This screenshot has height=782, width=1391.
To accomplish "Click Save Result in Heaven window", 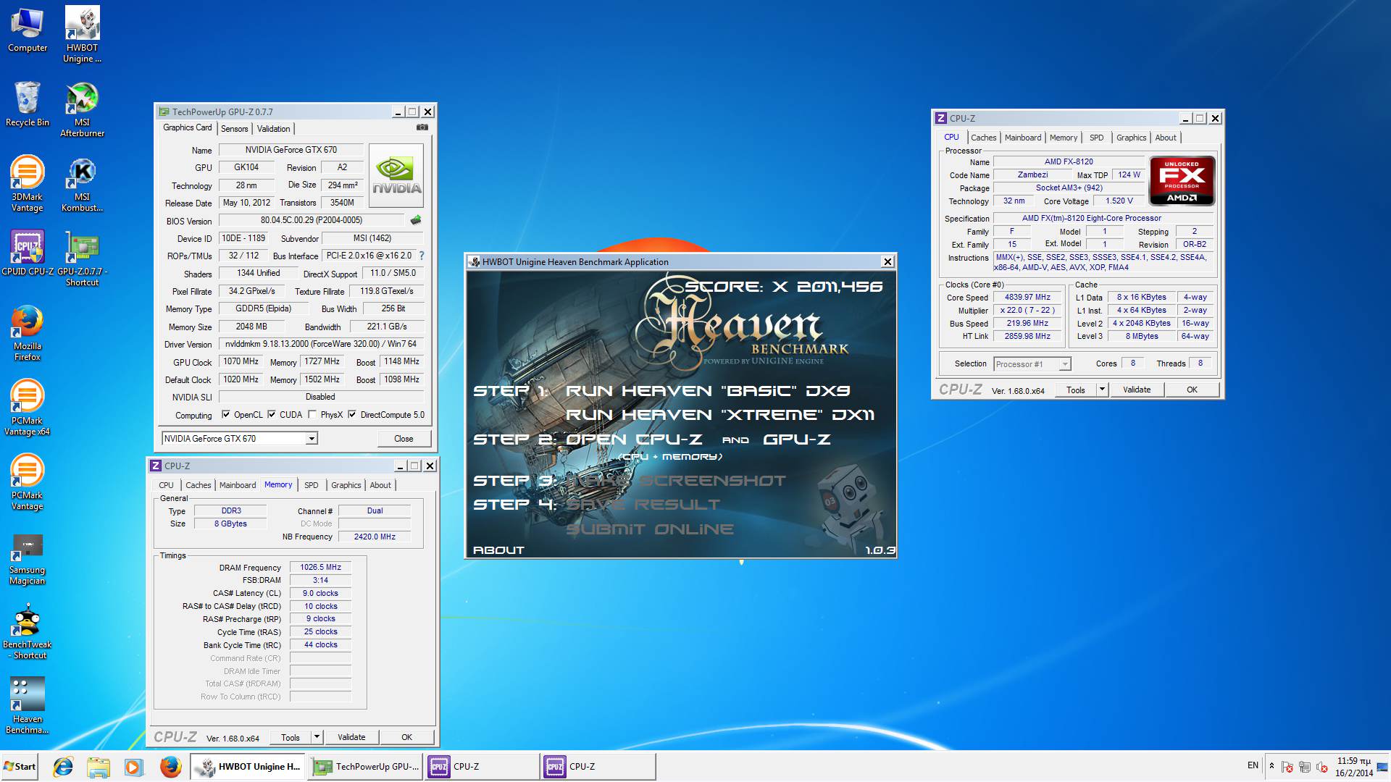I will [643, 505].
